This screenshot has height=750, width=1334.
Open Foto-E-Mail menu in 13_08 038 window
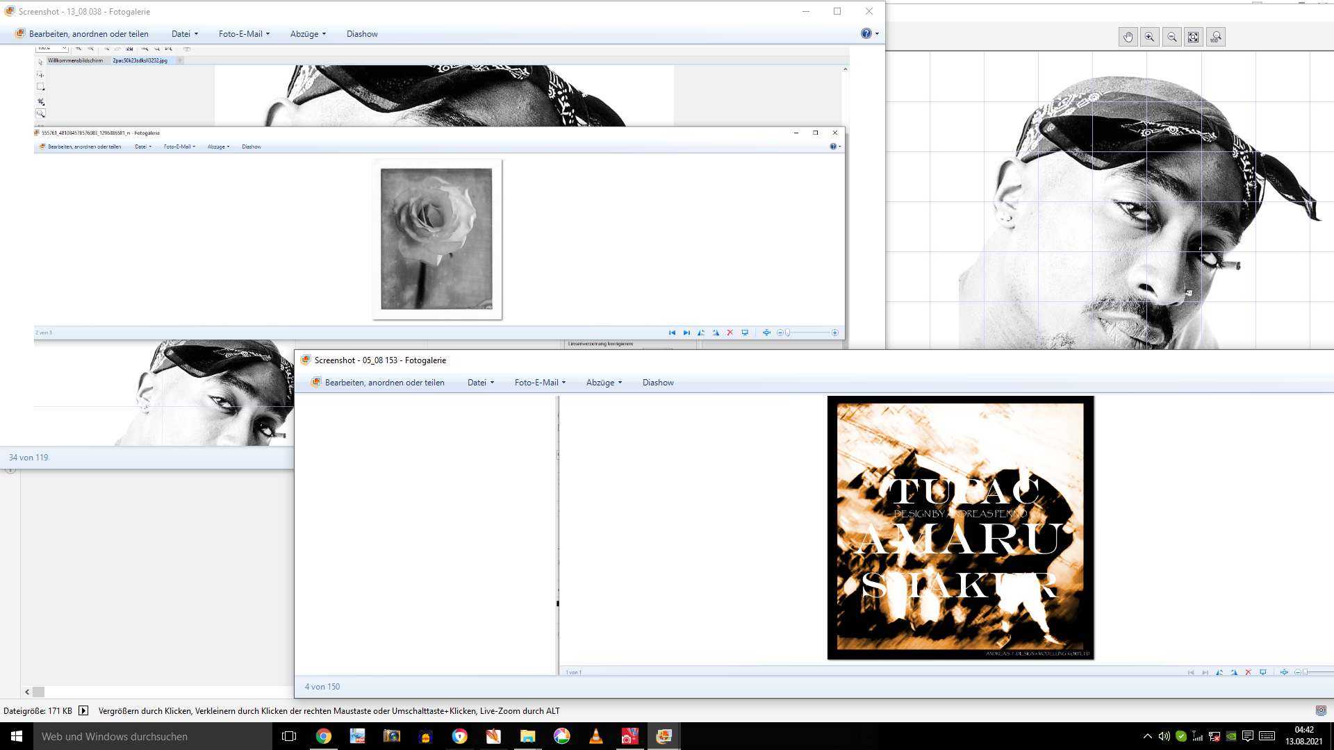pos(244,34)
